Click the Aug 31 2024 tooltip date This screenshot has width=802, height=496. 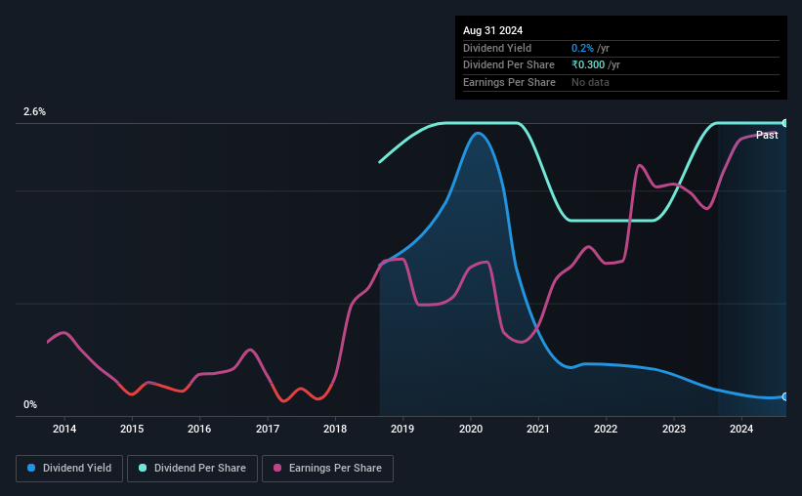click(x=492, y=30)
